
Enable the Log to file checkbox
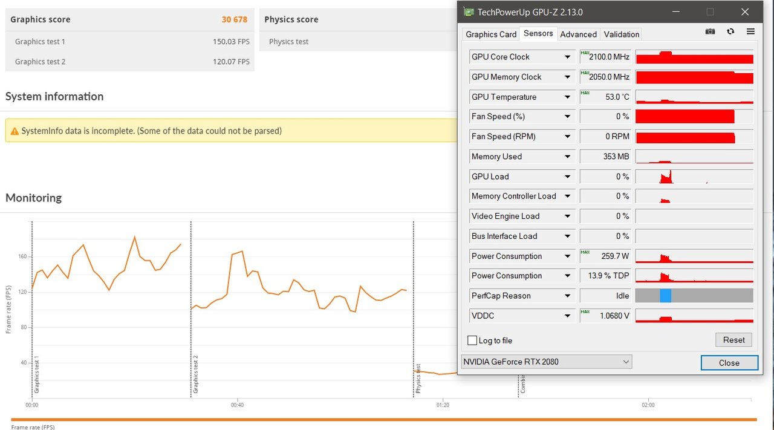(472, 340)
